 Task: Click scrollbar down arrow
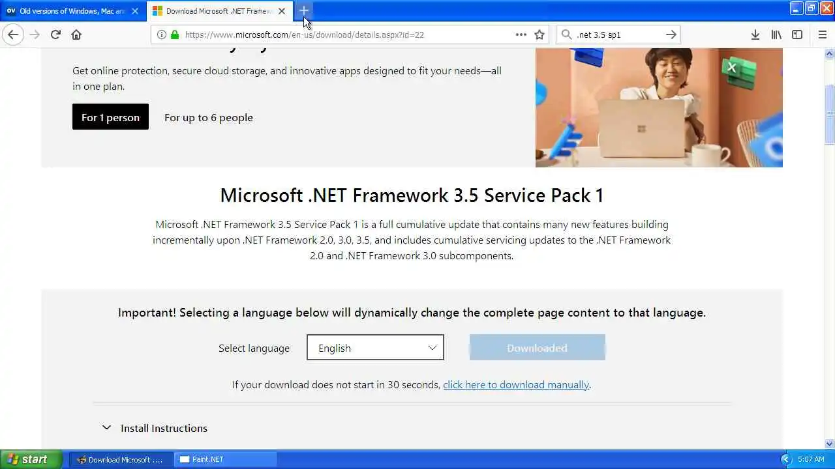pos(829,444)
